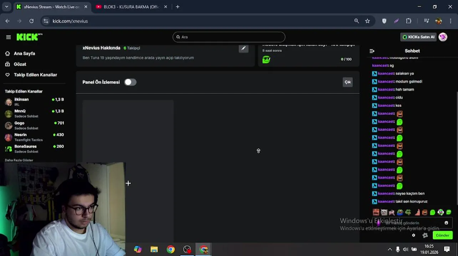Image resolution: width=458 pixels, height=256 pixels.
Task: Edit xNevius Hakkında with pencil icon
Action: (244, 48)
